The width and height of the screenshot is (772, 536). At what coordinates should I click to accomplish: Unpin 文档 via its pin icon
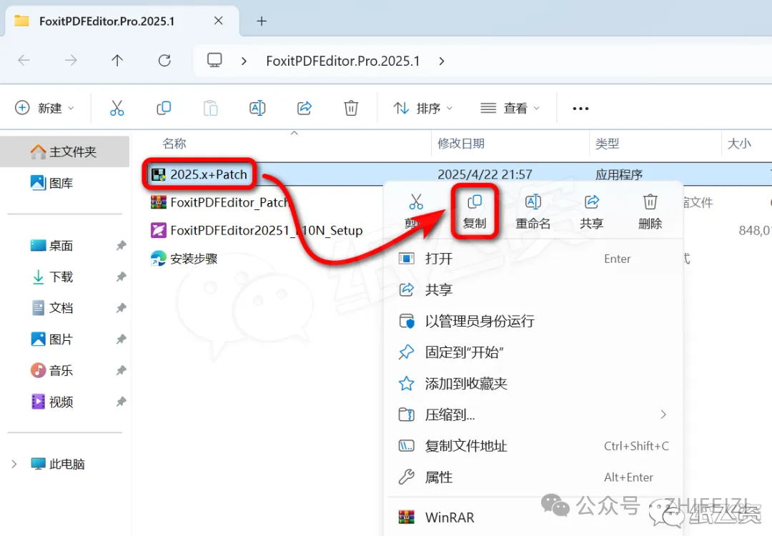(121, 308)
